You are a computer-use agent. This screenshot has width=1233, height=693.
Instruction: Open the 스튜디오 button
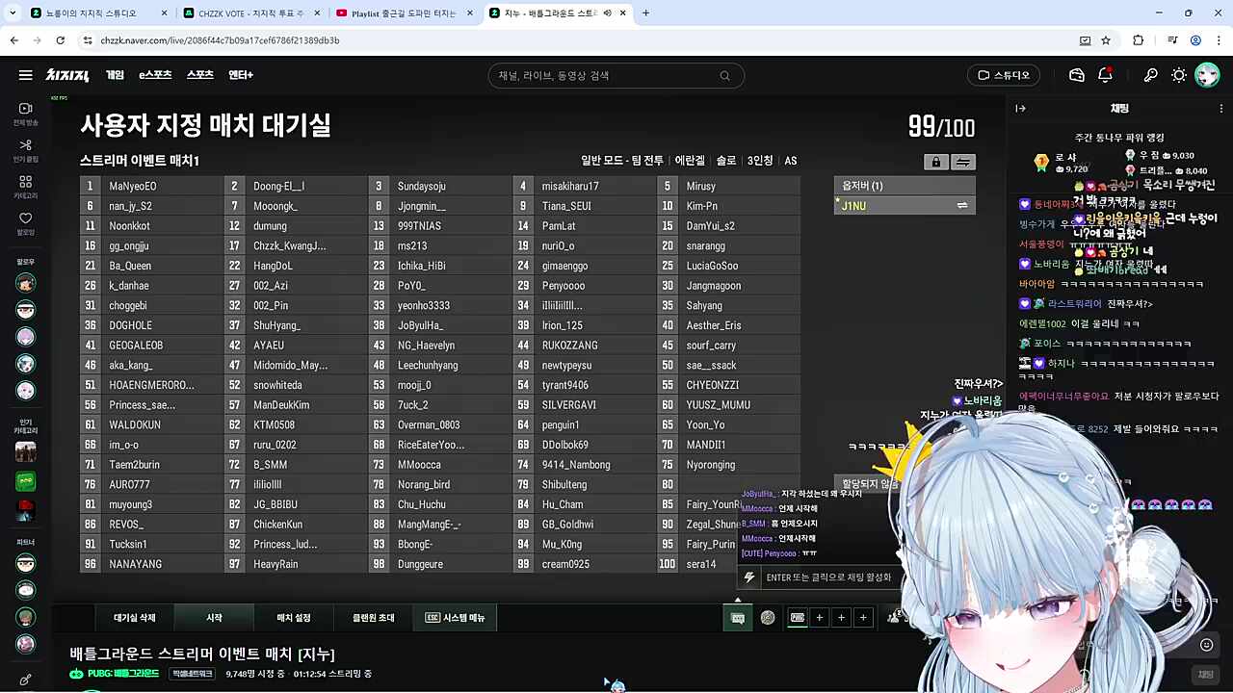tap(1004, 75)
